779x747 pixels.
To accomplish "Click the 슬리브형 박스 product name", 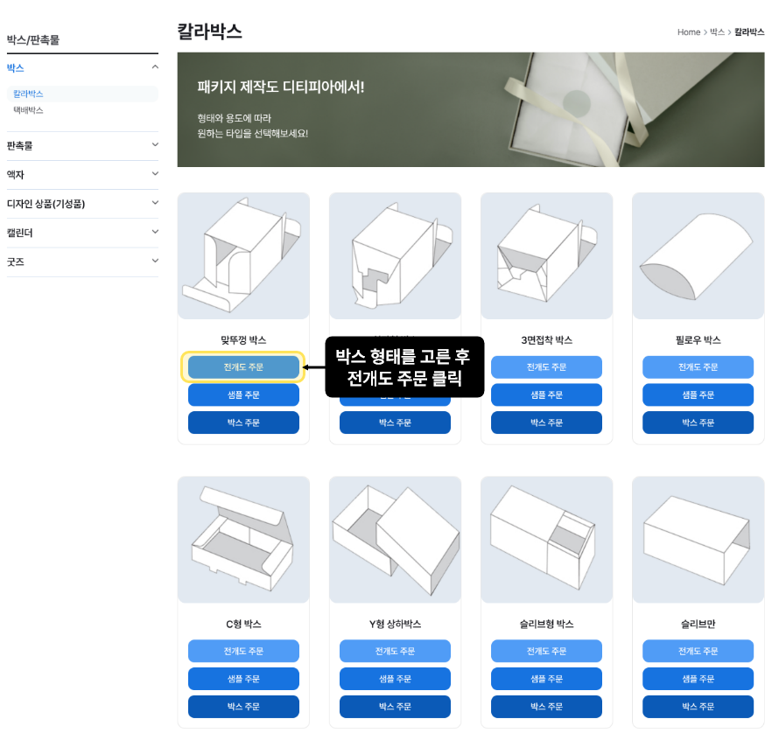I will click(546, 624).
